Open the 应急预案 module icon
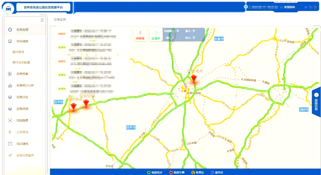Viewport: 321px width, 175px height. pyautogui.click(x=10, y=74)
